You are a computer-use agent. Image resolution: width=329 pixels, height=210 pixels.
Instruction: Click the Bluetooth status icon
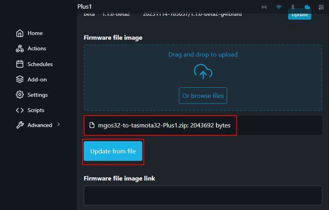point(293,7)
